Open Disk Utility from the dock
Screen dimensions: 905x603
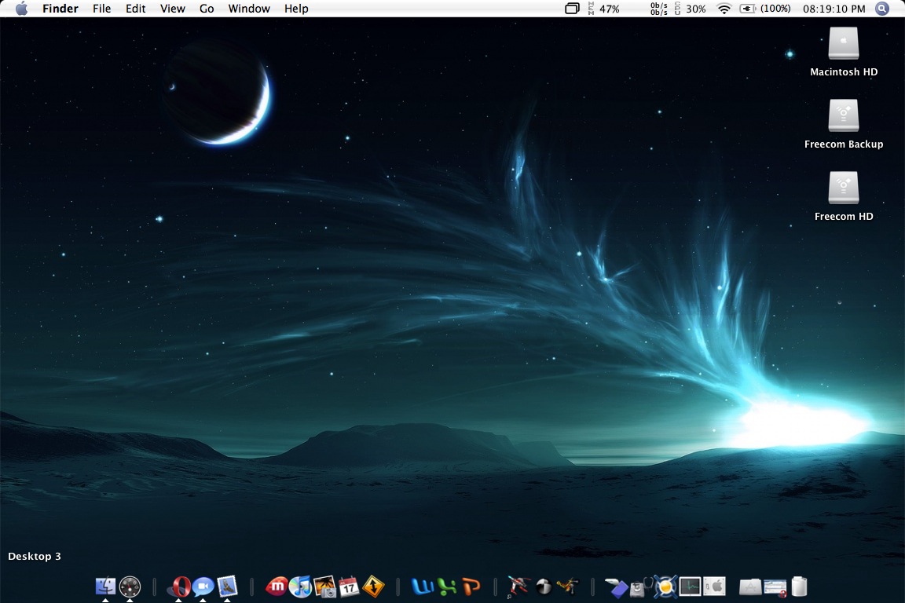pos(641,587)
